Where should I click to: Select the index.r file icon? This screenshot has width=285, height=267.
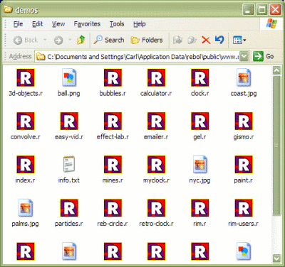tap(26, 165)
